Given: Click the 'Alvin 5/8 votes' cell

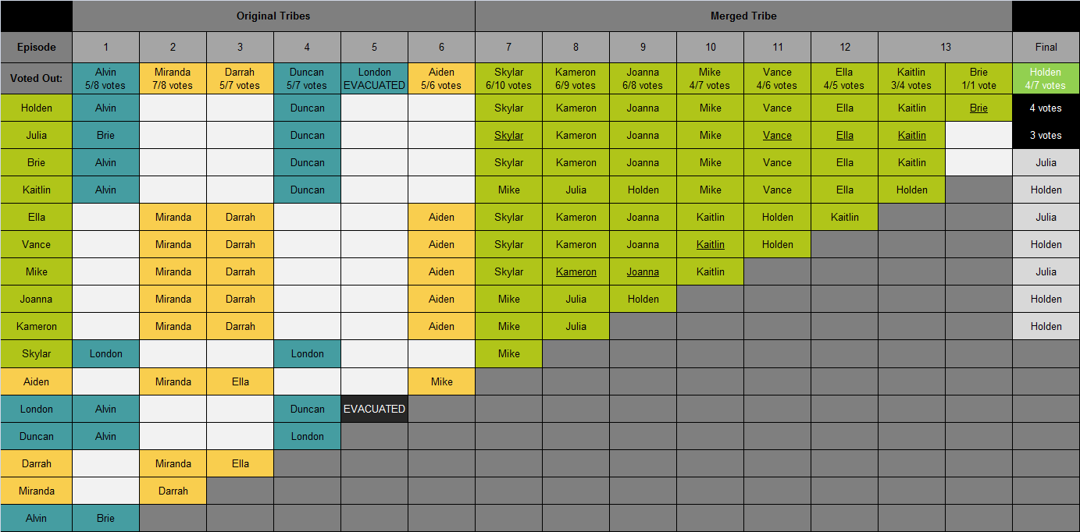Looking at the screenshot, I should coord(105,79).
